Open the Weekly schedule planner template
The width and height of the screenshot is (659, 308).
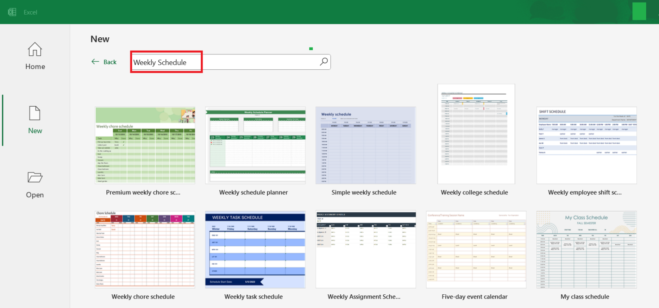[x=255, y=145]
